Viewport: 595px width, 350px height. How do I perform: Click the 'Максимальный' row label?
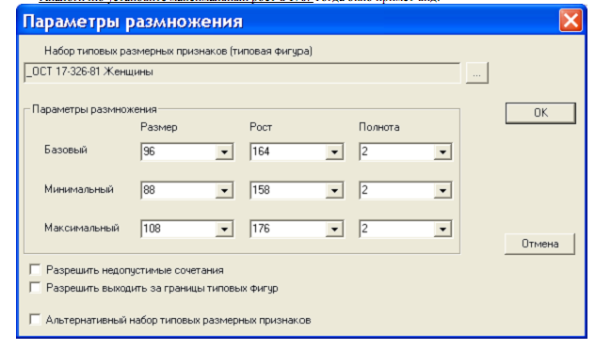(82, 228)
